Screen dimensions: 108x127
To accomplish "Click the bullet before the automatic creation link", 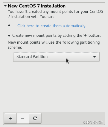I will (9, 25).
